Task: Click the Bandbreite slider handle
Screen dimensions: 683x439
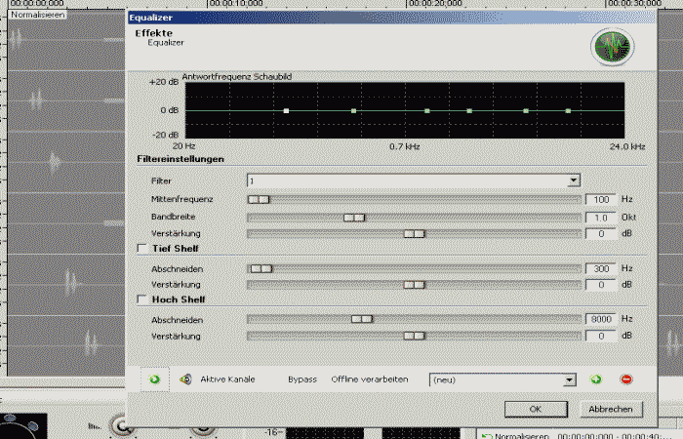Action: coord(354,217)
